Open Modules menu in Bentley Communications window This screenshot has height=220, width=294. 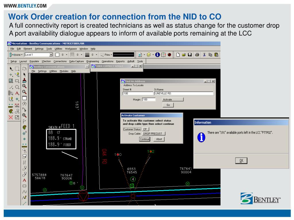coord(64,71)
